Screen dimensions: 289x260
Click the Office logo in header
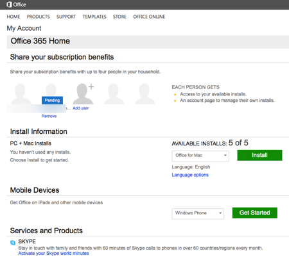16,4
